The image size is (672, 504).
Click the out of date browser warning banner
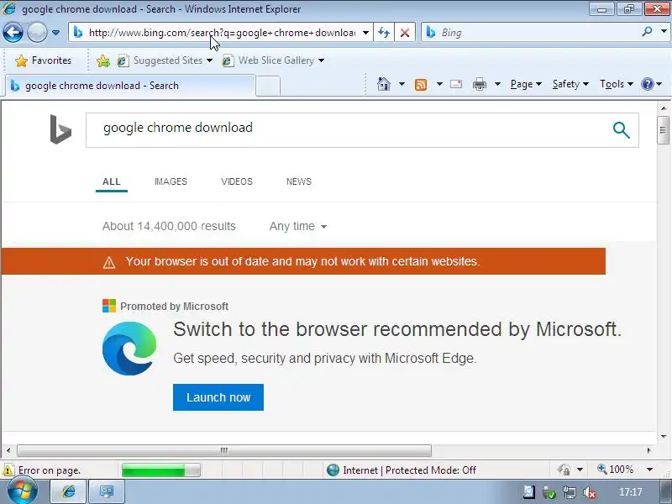[x=303, y=261]
